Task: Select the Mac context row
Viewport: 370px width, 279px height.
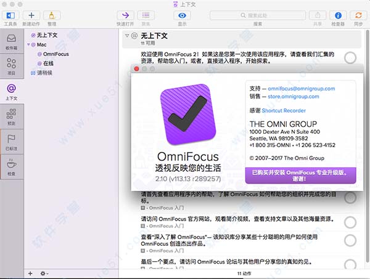Action: pyautogui.click(x=39, y=44)
